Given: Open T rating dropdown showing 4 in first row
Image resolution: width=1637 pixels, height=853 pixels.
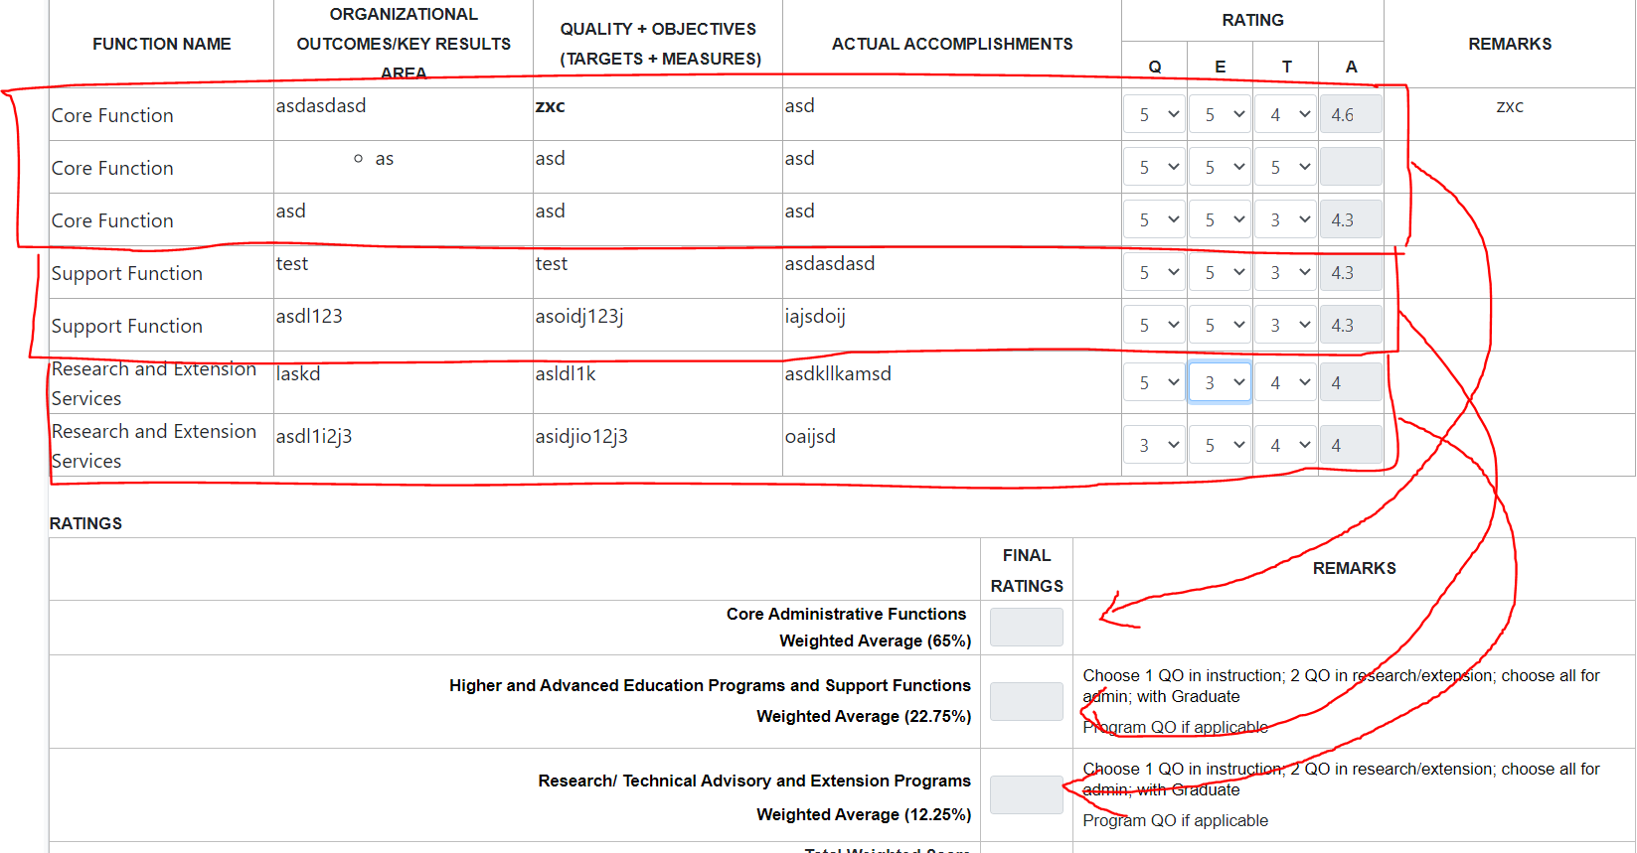Looking at the screenshot, I should [x=1286, y=114].
